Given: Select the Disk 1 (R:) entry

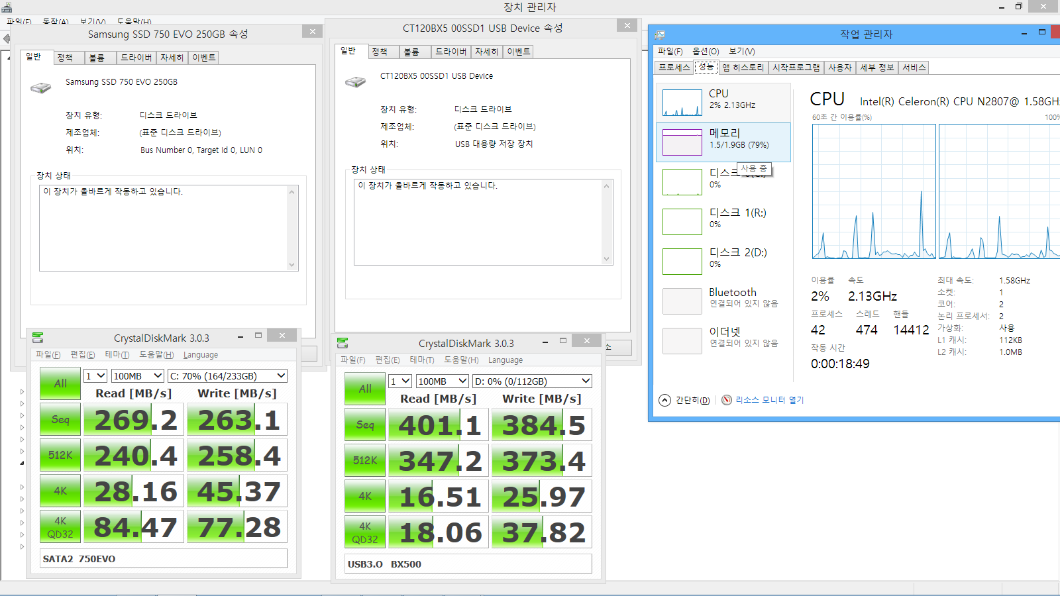Looking at the screenshot, I should pos(723,222).
